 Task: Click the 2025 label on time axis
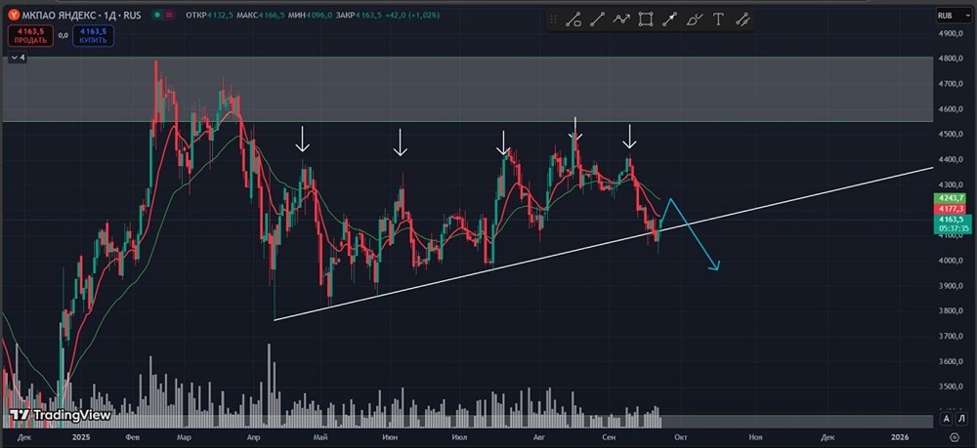[82, 438]
